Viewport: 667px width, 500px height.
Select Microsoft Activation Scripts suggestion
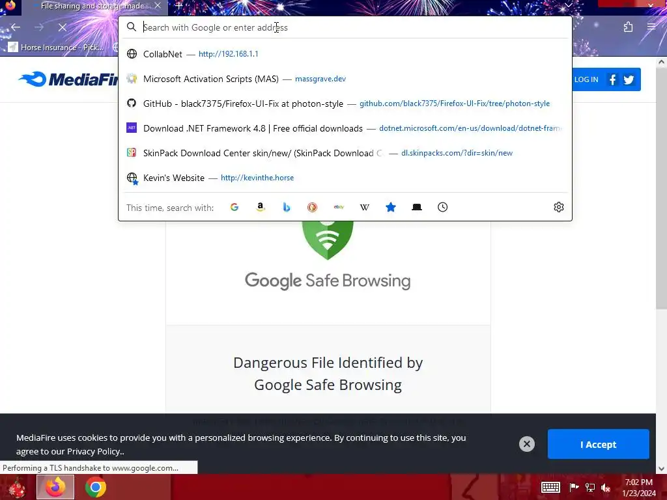[345, 79]
